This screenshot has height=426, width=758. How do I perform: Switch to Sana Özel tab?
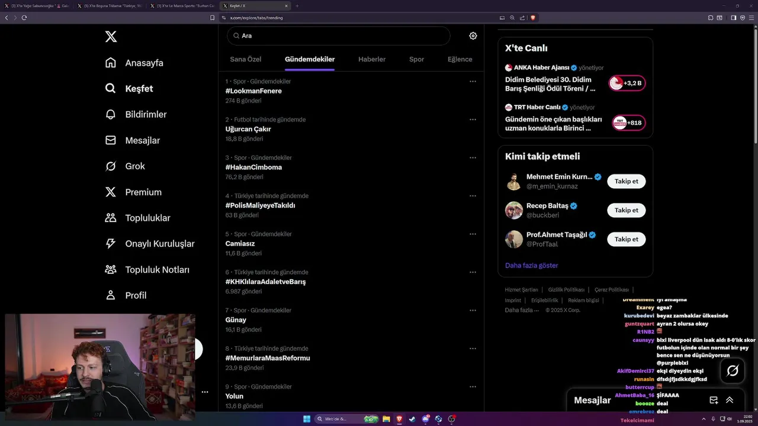click(x=246, y=59)
